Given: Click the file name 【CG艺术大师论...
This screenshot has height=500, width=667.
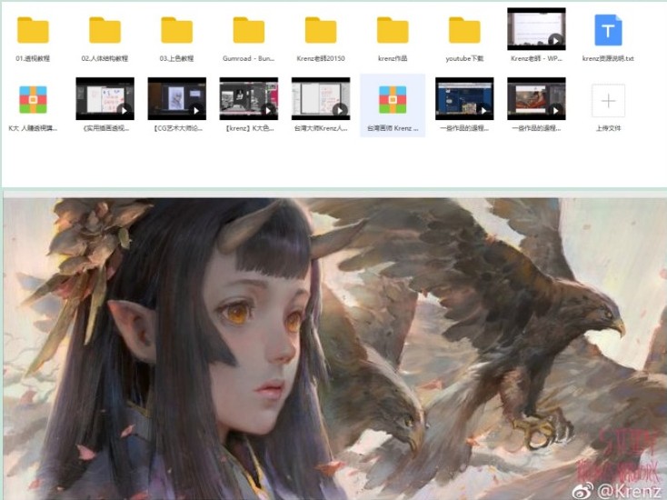Looking at the screenshot, I should click(x=176, y=128).
